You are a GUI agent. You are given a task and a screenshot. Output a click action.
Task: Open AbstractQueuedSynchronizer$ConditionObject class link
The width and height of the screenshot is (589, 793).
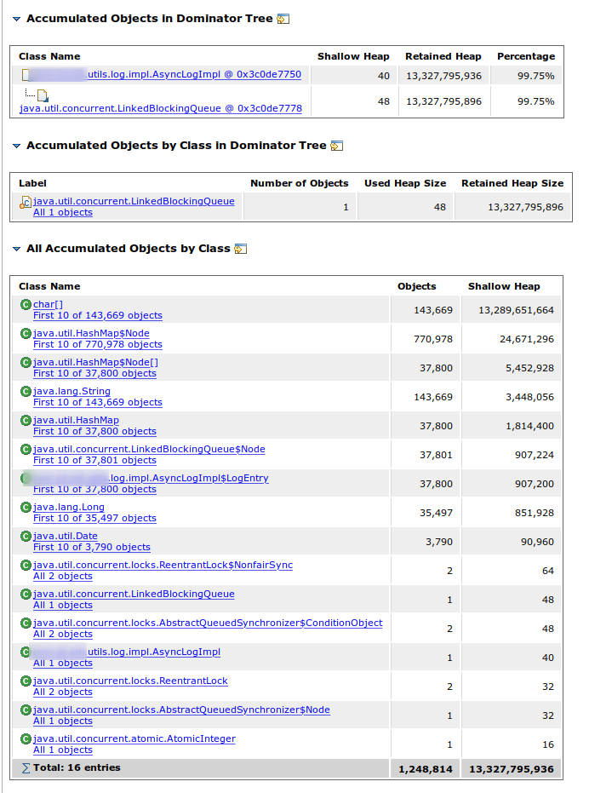click(x=208, y=623)
